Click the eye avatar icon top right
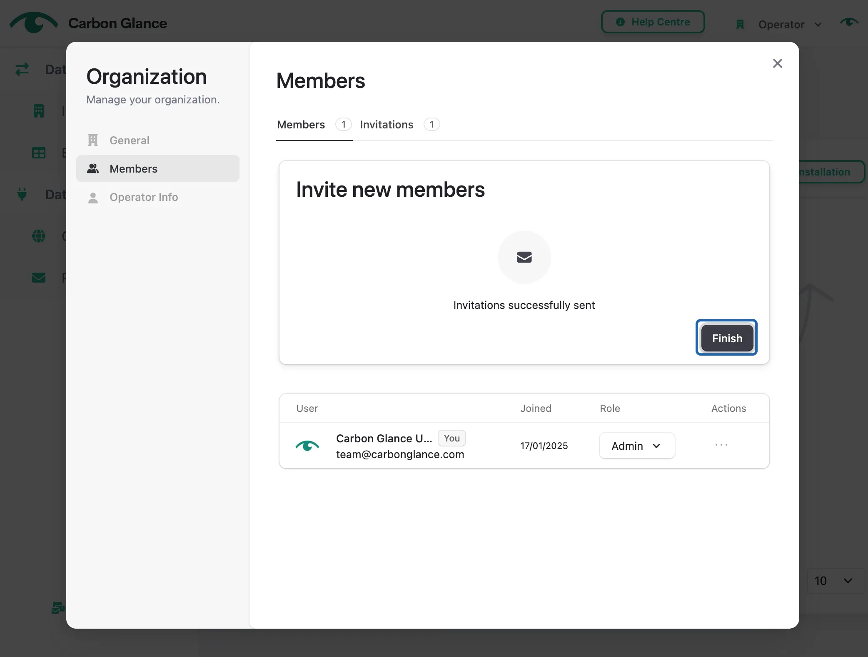This screenshot has width=868, height=657. [849, 22]
